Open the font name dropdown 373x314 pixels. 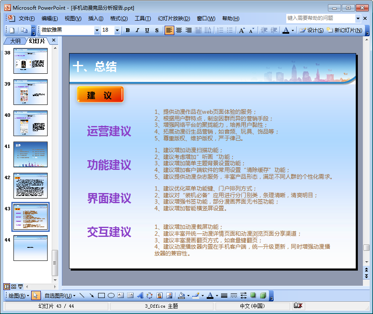pos(97,30)
